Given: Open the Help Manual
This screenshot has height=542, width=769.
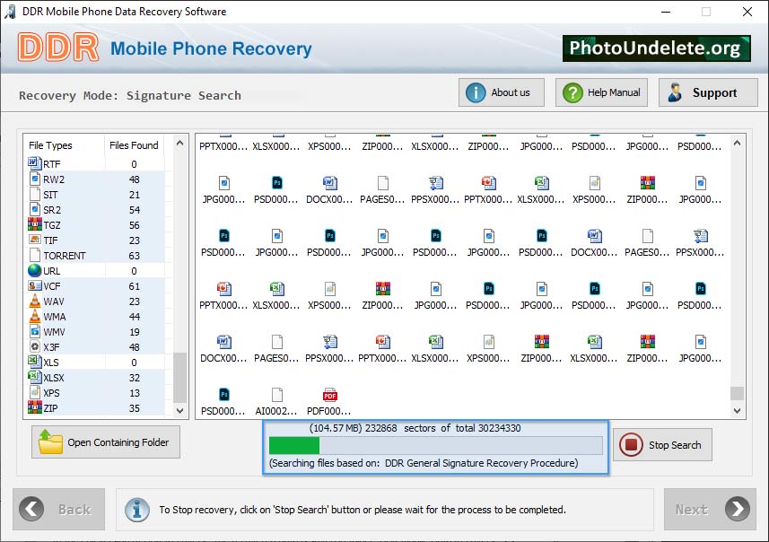Looking at the screenshot, I should click(x=601, y=92).
